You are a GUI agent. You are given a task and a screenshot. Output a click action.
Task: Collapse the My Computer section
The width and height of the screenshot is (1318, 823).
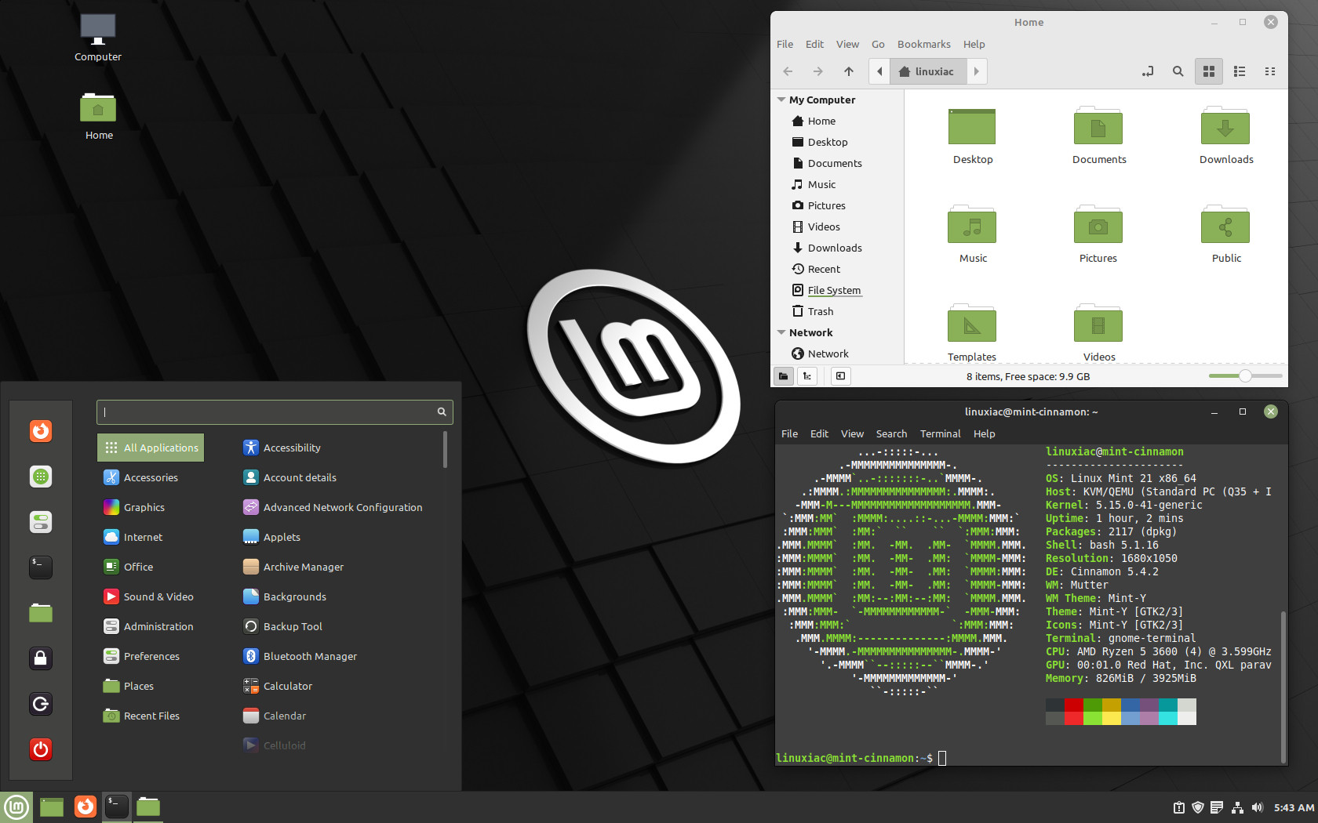tap(781, 100)
